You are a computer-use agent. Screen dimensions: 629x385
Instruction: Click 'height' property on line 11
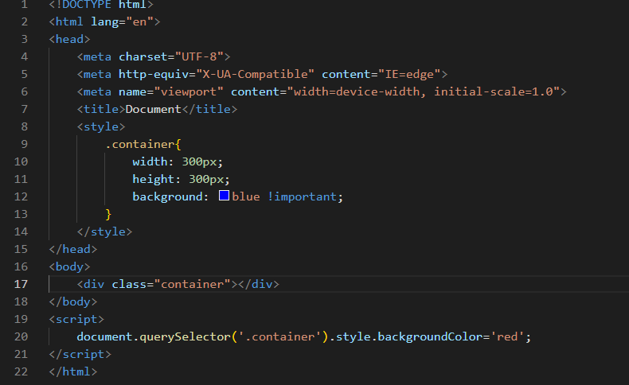(x=154, y=179)
